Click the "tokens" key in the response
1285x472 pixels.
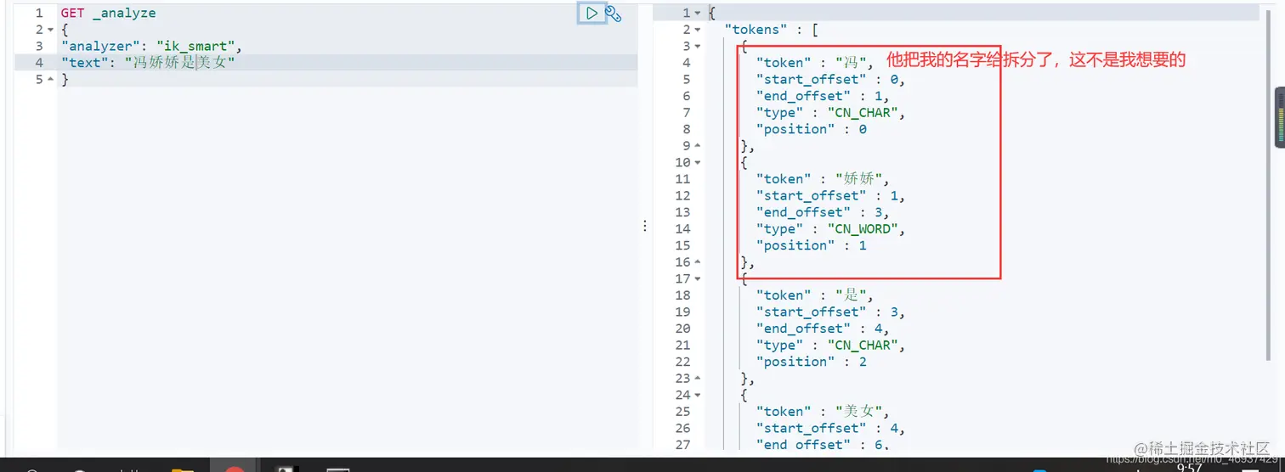click(x=756, y=30)
